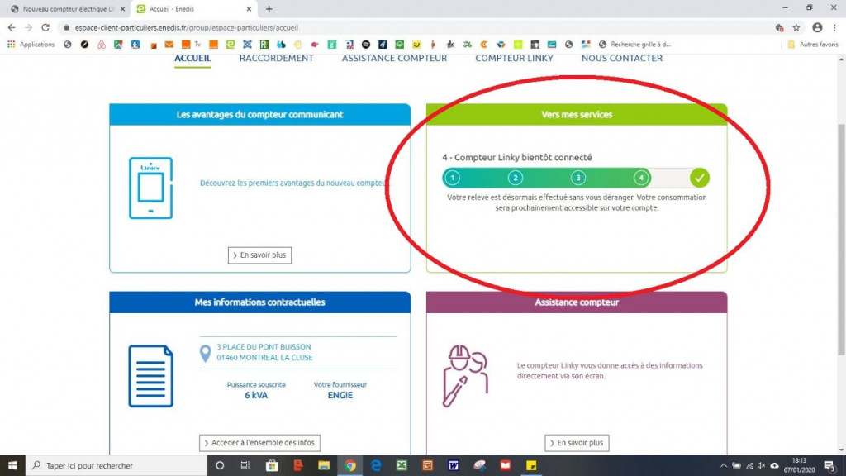Viewport: 846px width, 476px height.
Task: Click the green checkmark at progress end
Action: click(x=700, y=178)
